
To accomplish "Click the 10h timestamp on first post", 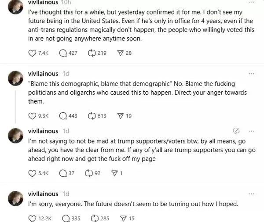I will [69, 2].
